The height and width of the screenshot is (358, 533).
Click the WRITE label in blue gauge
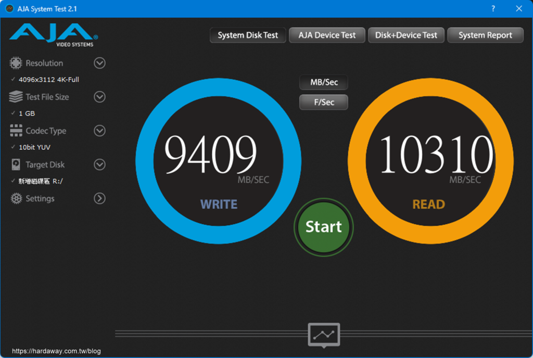[219, 204]
